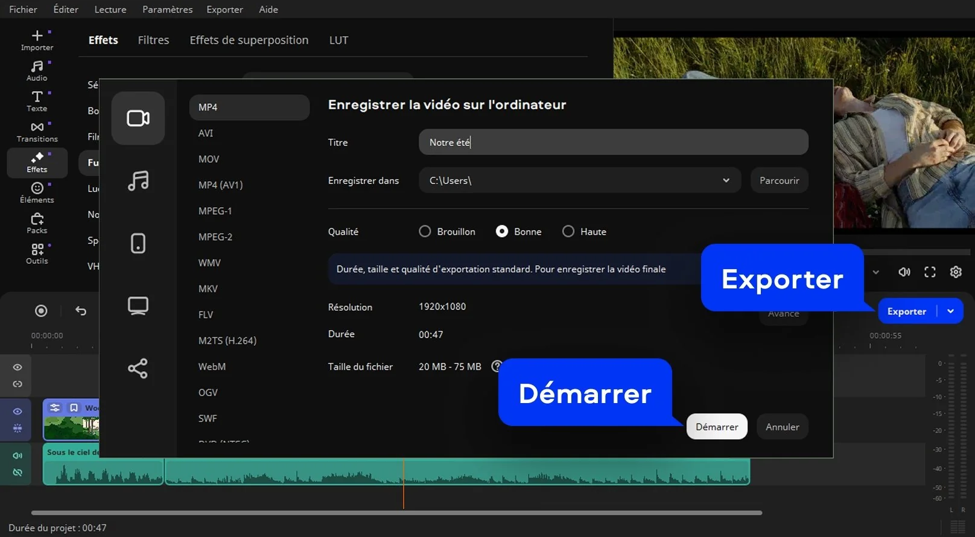The height and width of the screenshot is (537, 975).
Task: Choose MKV from the format list
Action: point(208,289)
